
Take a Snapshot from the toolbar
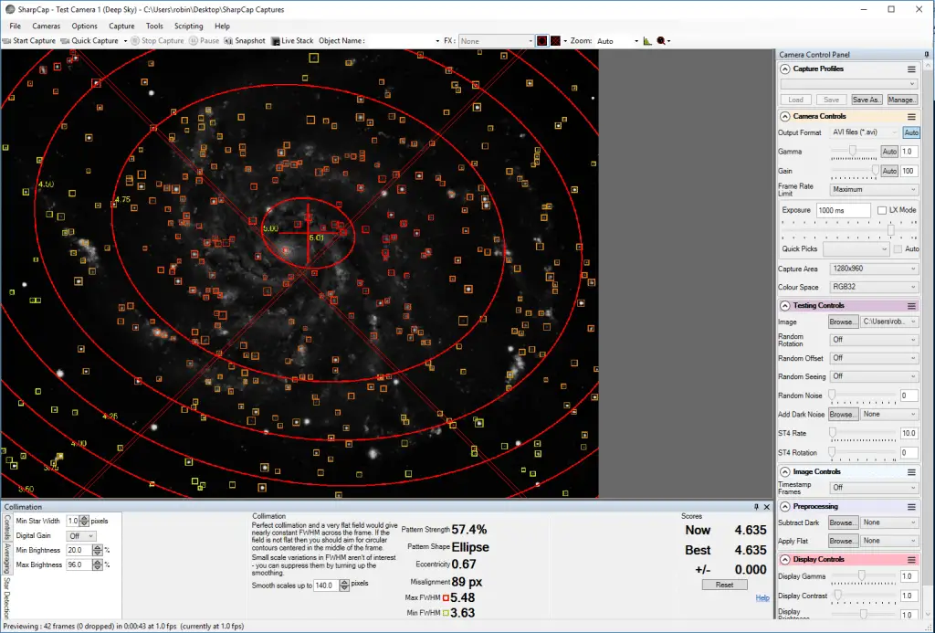coord(245,40)
